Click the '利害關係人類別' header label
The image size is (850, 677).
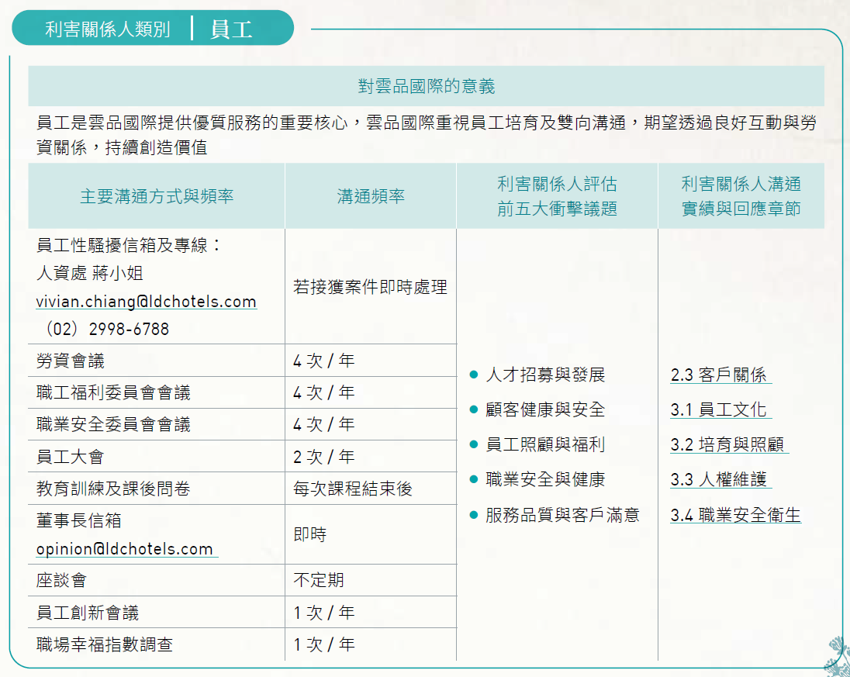click(x=108, y=29)
